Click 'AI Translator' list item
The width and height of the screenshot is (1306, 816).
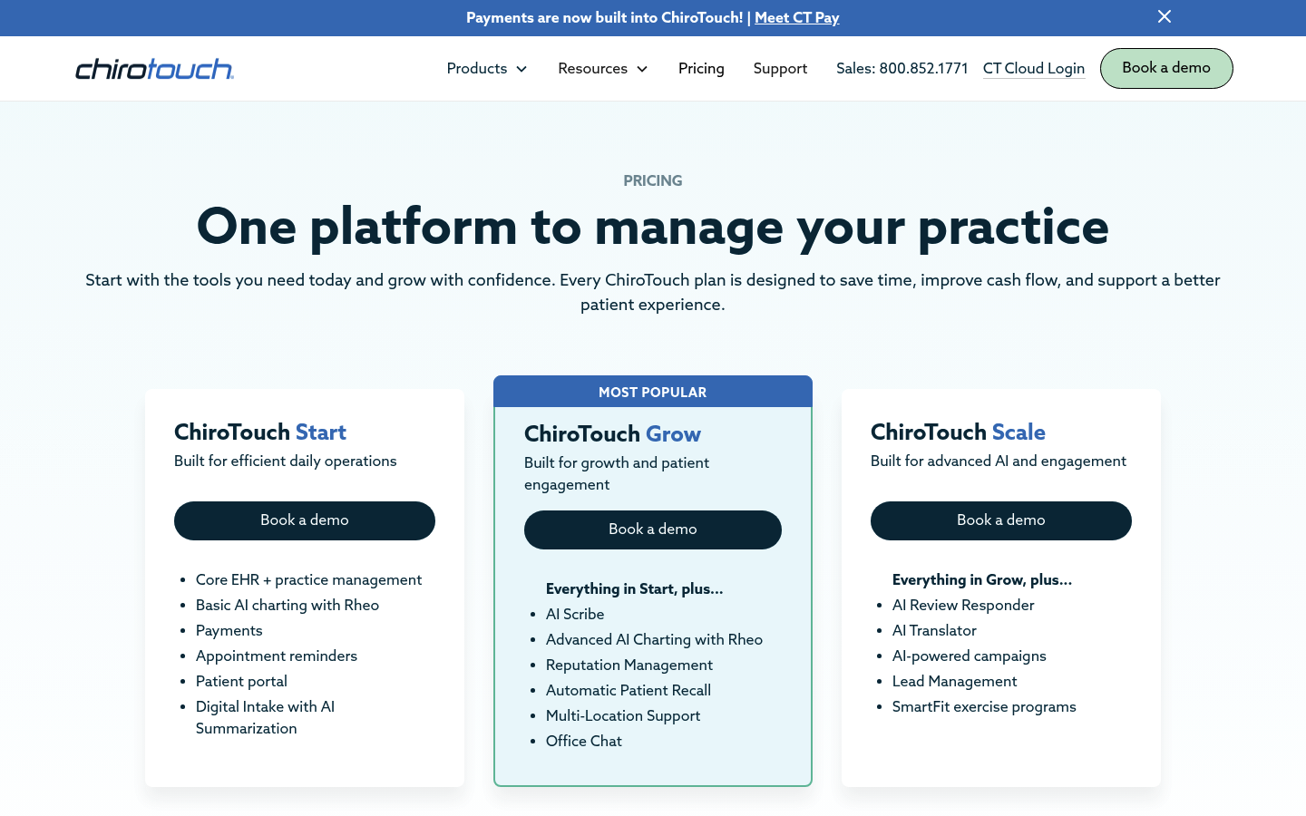(x=934, y=630)
